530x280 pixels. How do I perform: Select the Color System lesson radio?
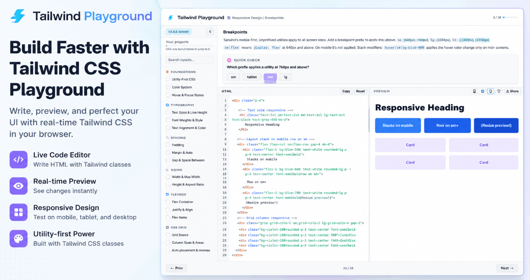click(x=168, y=87)
